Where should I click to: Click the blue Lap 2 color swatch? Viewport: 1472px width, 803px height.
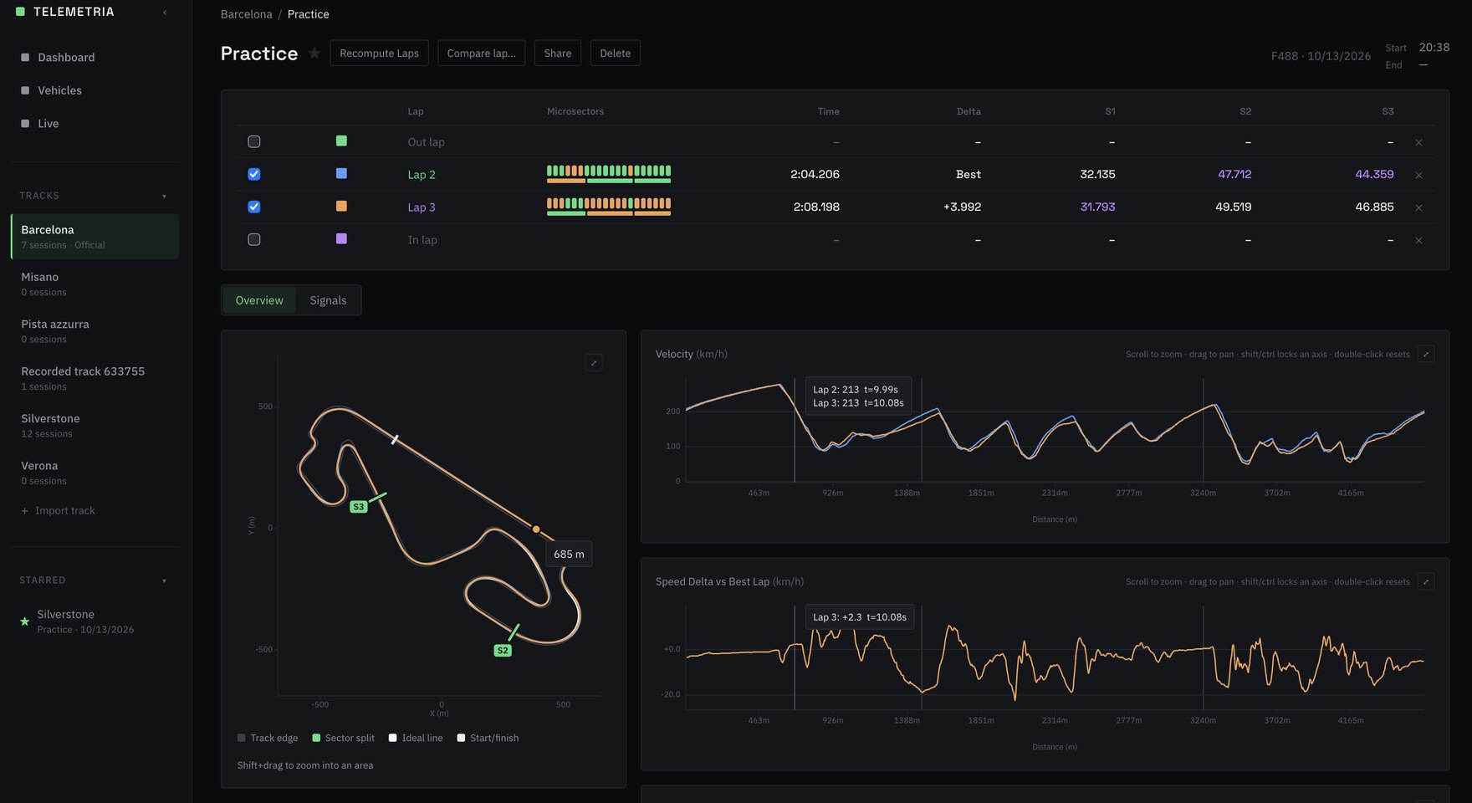tap(341, 173)
